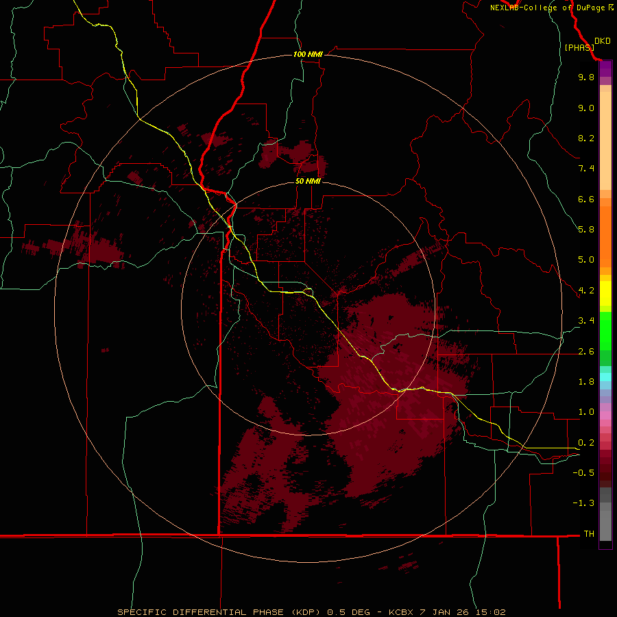Click the -1.3 scale value
This screenshot has width=617, height=617.
click(583, 503)
